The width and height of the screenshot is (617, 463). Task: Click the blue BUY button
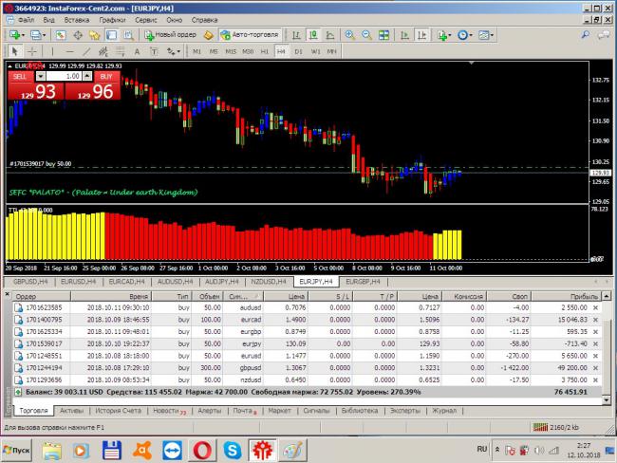point(105,76)
